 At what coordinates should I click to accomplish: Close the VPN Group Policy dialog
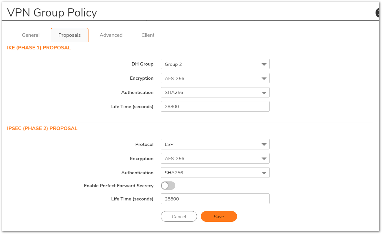coord(378,13)
